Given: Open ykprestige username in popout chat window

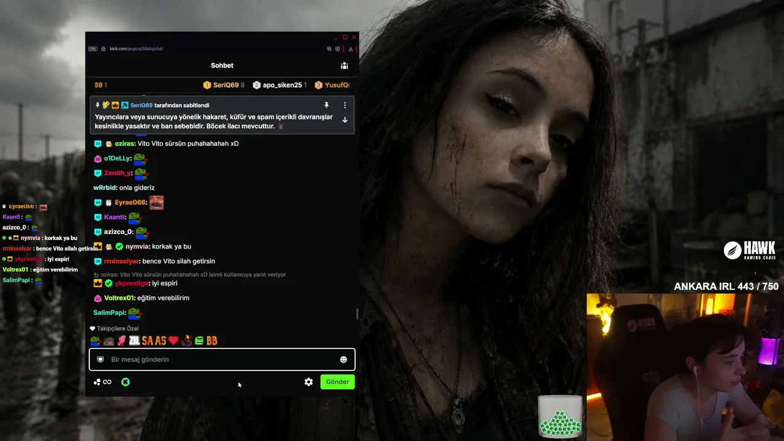Looking at the screenshot, I should coord(132,283).
